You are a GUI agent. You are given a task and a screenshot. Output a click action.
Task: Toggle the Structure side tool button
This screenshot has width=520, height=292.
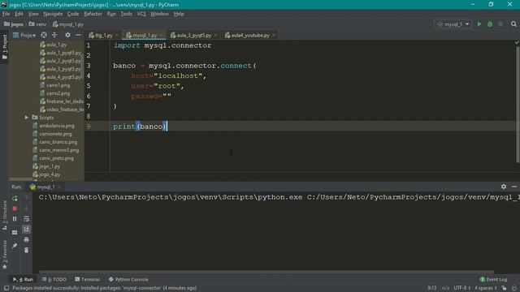tap(4, 215)
